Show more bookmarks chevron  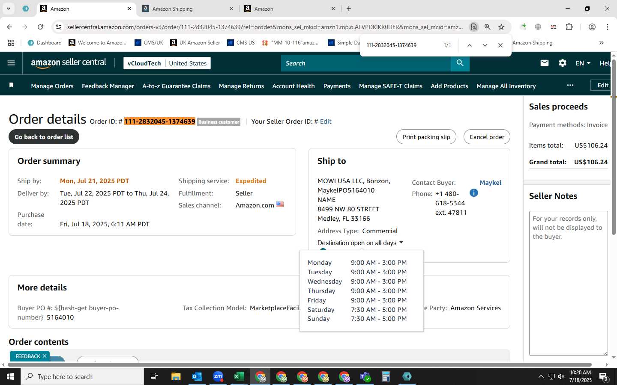pos(602,43)
